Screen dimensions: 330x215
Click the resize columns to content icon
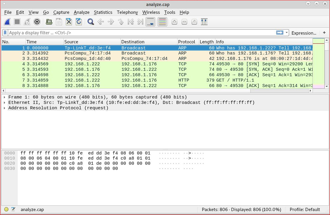point(204,22)
